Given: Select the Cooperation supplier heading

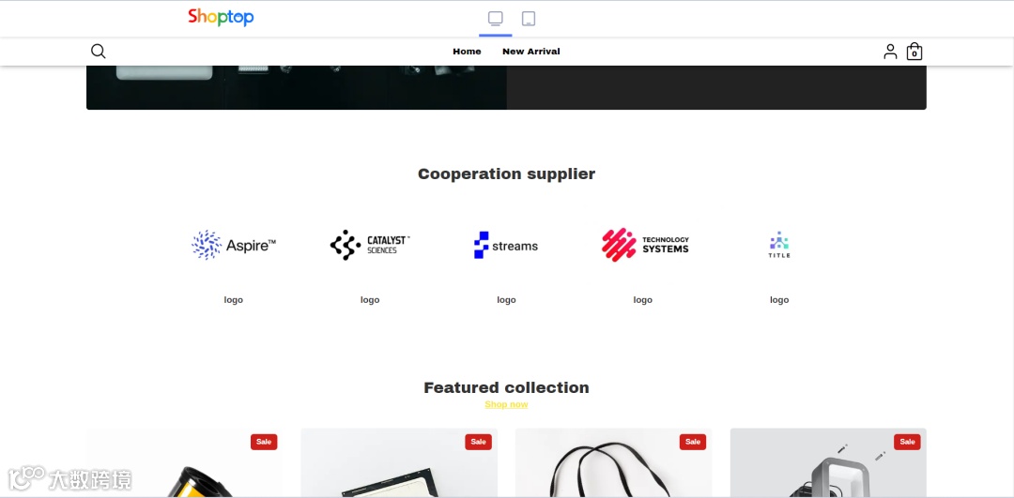Looking at the screenshot, I should pos(506,174).
